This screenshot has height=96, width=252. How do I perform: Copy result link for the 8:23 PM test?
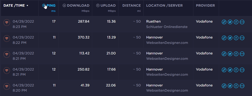(x=224, y=22)
